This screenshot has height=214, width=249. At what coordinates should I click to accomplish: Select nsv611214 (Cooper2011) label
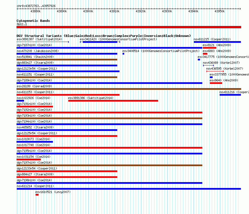(35, 186)
